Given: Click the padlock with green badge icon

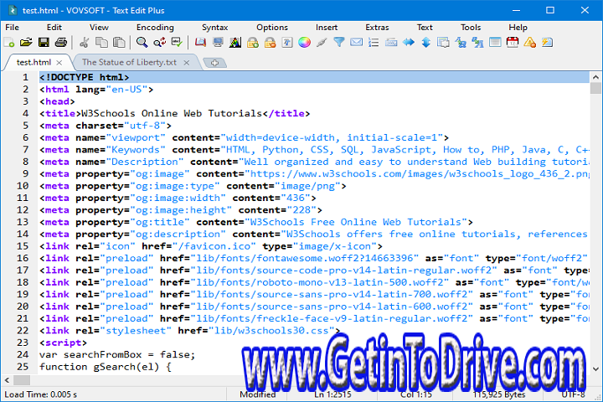Looking at the screenshot, I should 253,43.
